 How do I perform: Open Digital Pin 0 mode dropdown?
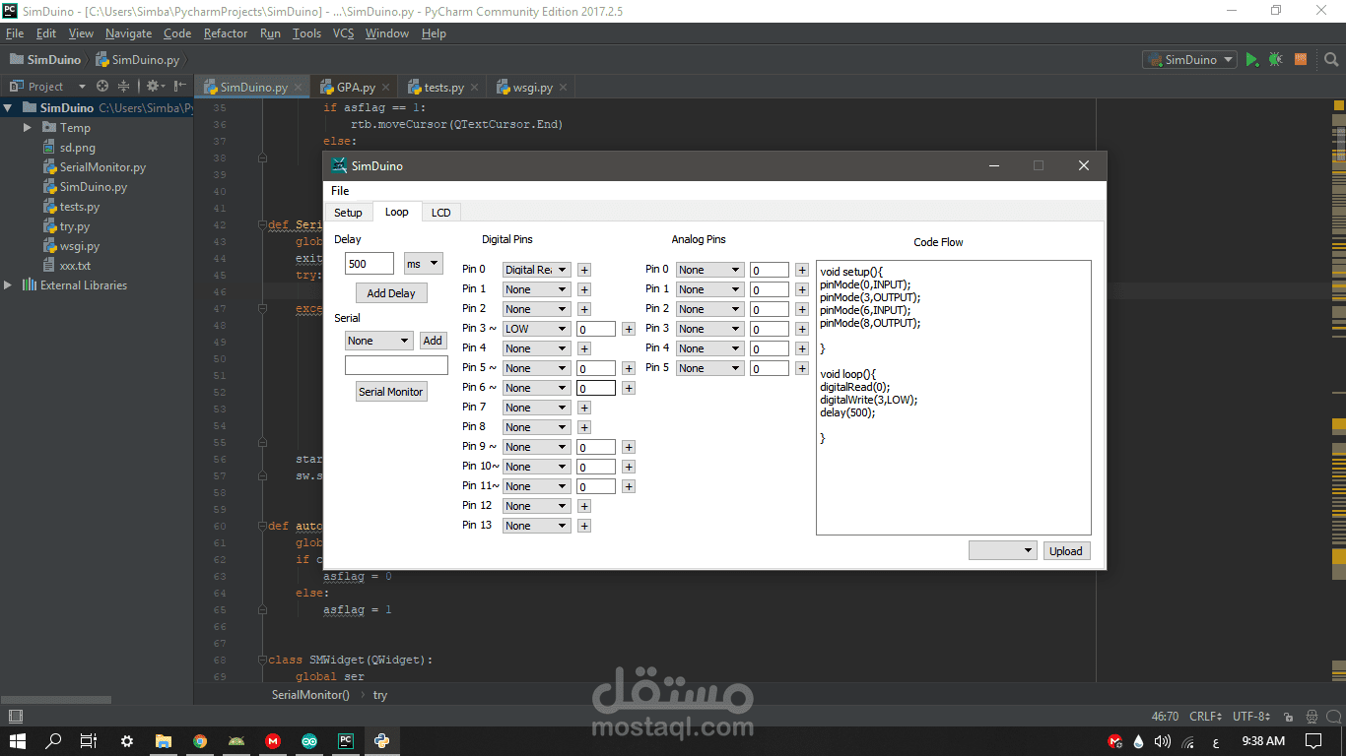536,270
